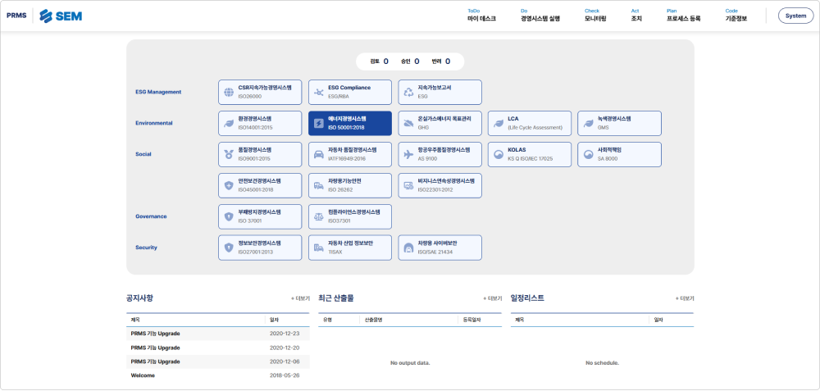Screen dimensions: 820x391
Task: Open the Welcome notice row
Action: (x=218, y=375)
